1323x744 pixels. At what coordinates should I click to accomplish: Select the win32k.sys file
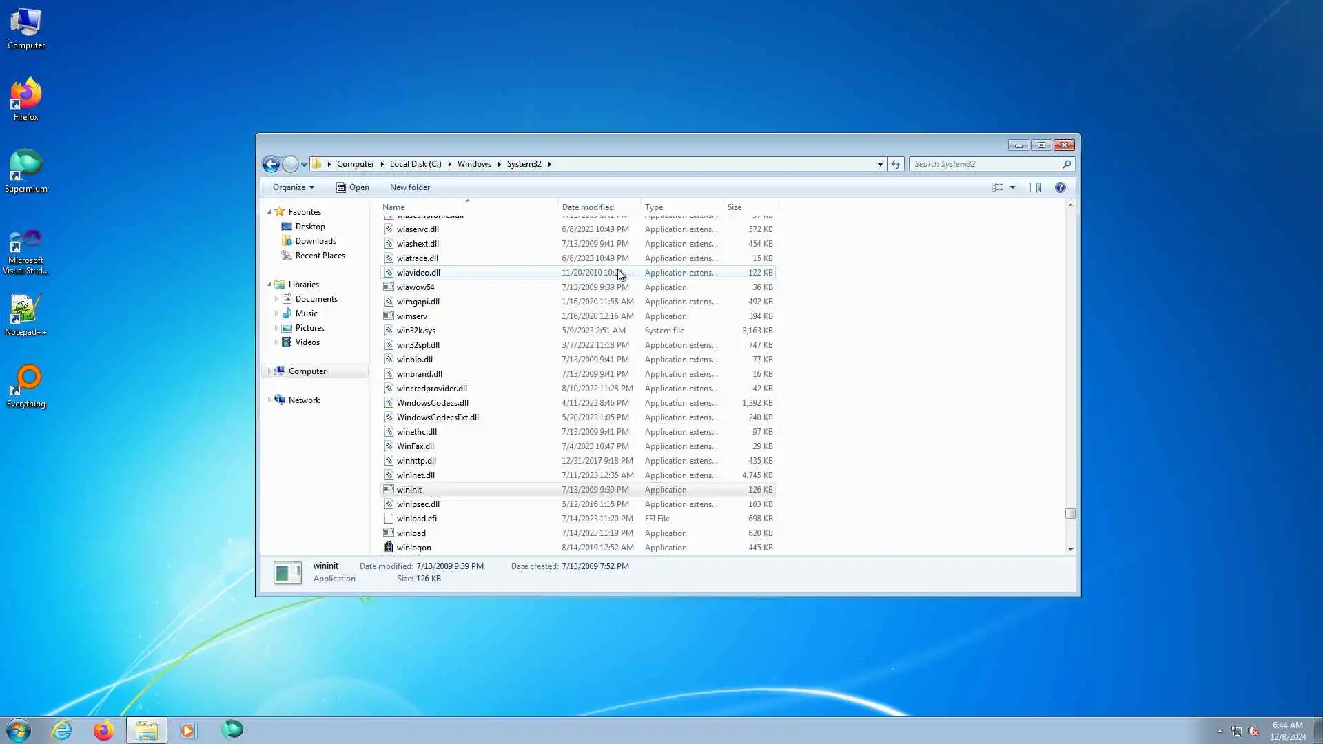[416, 331]
